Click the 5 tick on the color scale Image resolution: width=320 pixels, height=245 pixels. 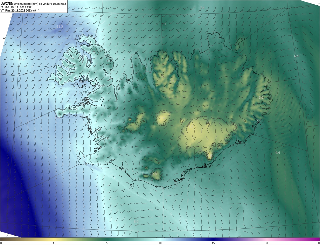coord(107,243)
